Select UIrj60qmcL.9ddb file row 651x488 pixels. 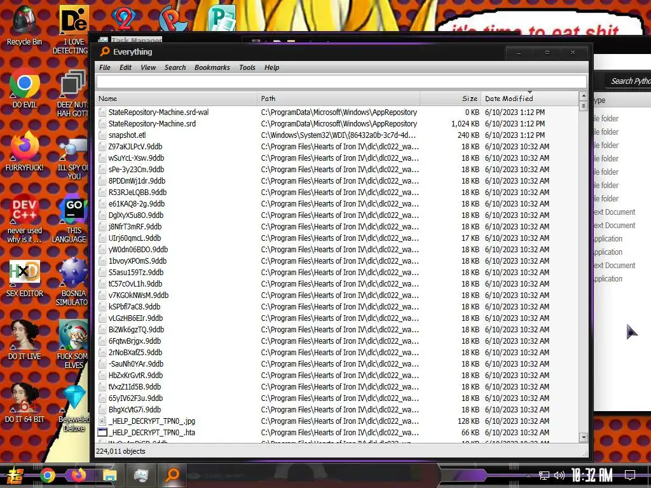[x=337, y=238]
